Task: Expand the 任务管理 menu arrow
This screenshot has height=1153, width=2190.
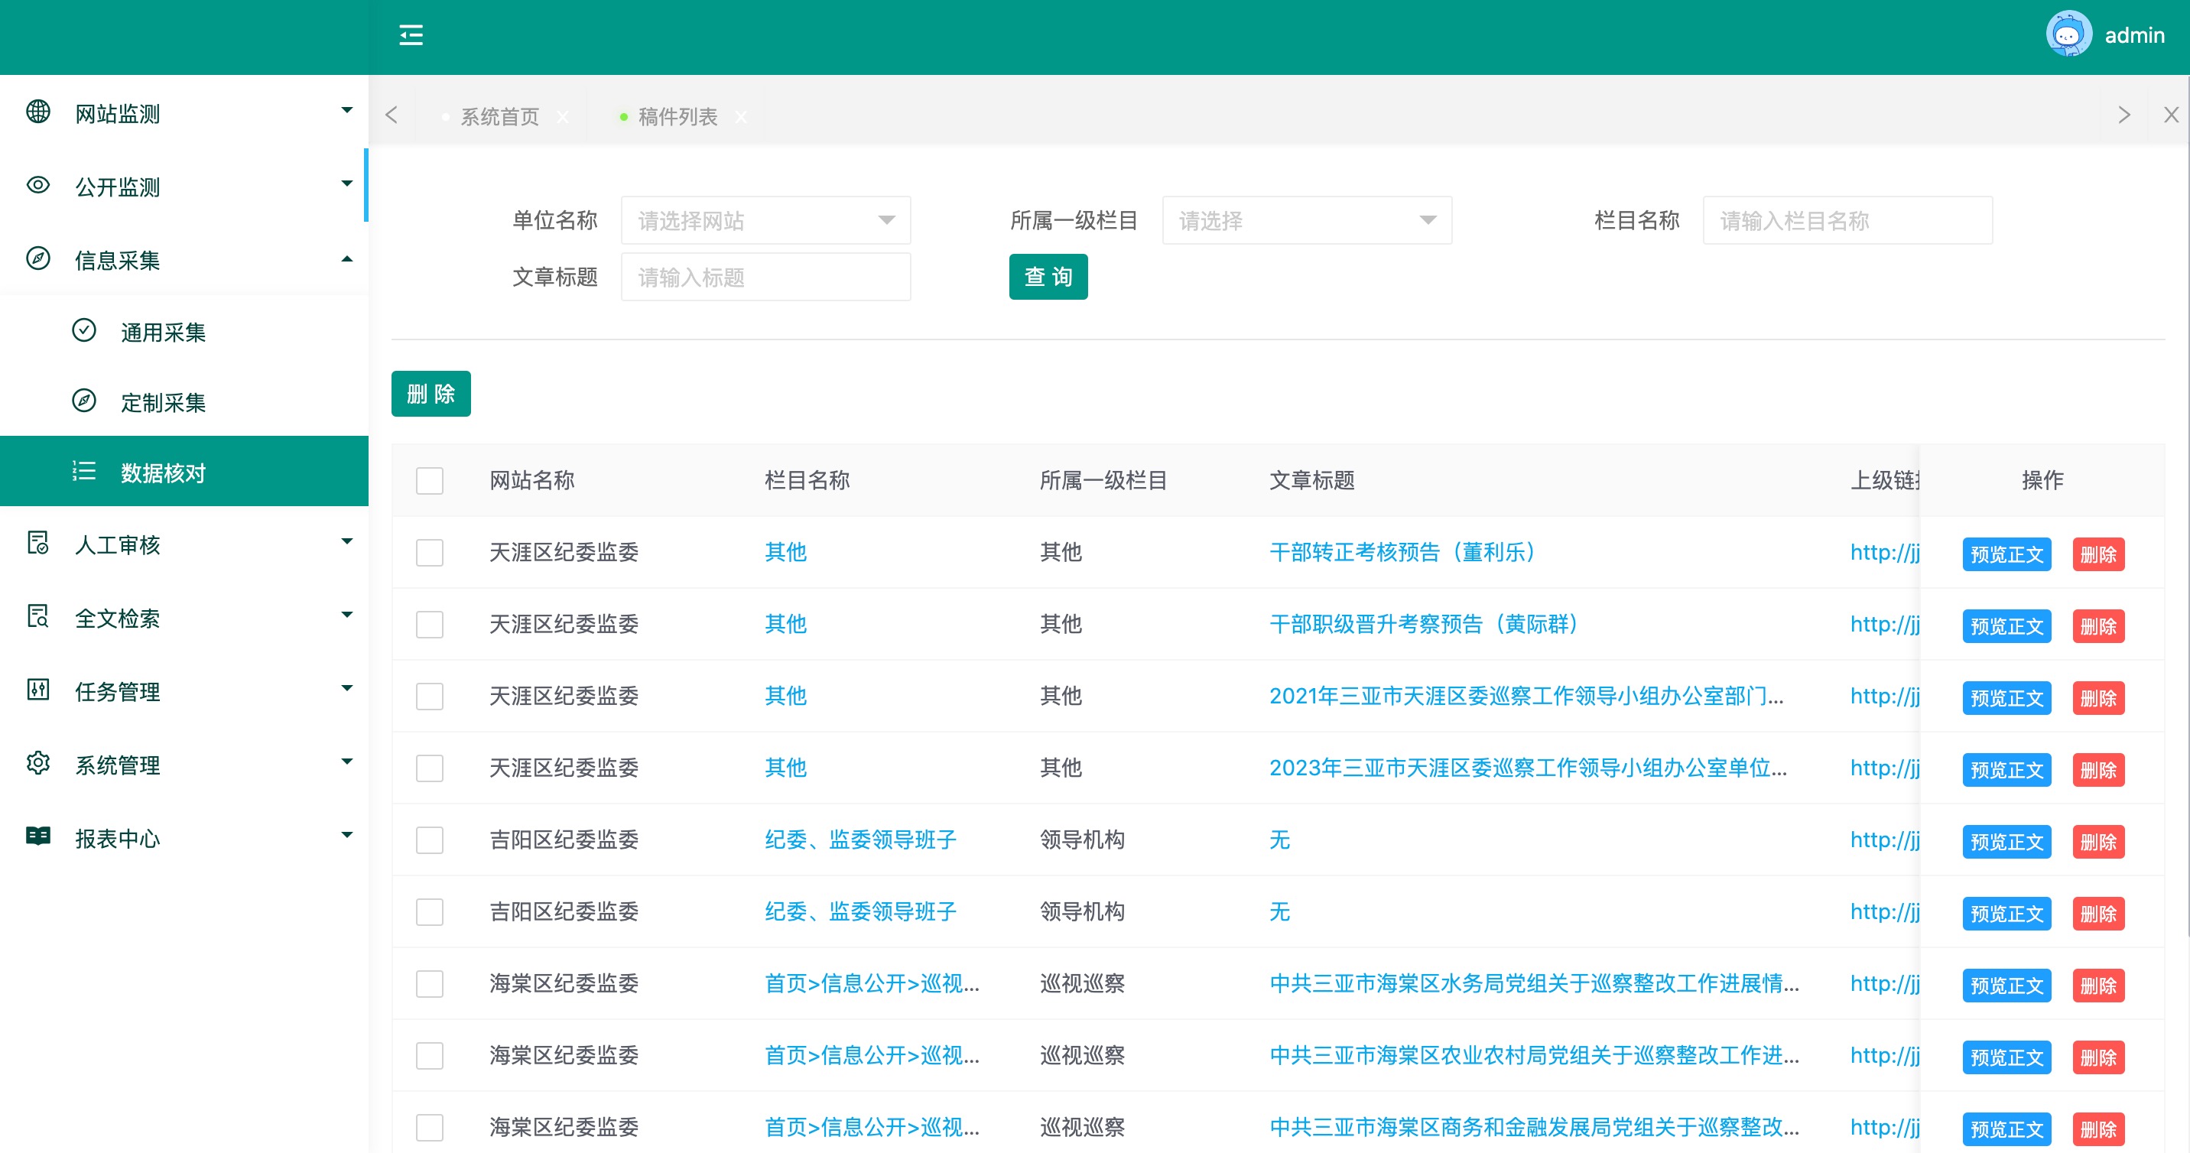Action: (x=347, y=688)
